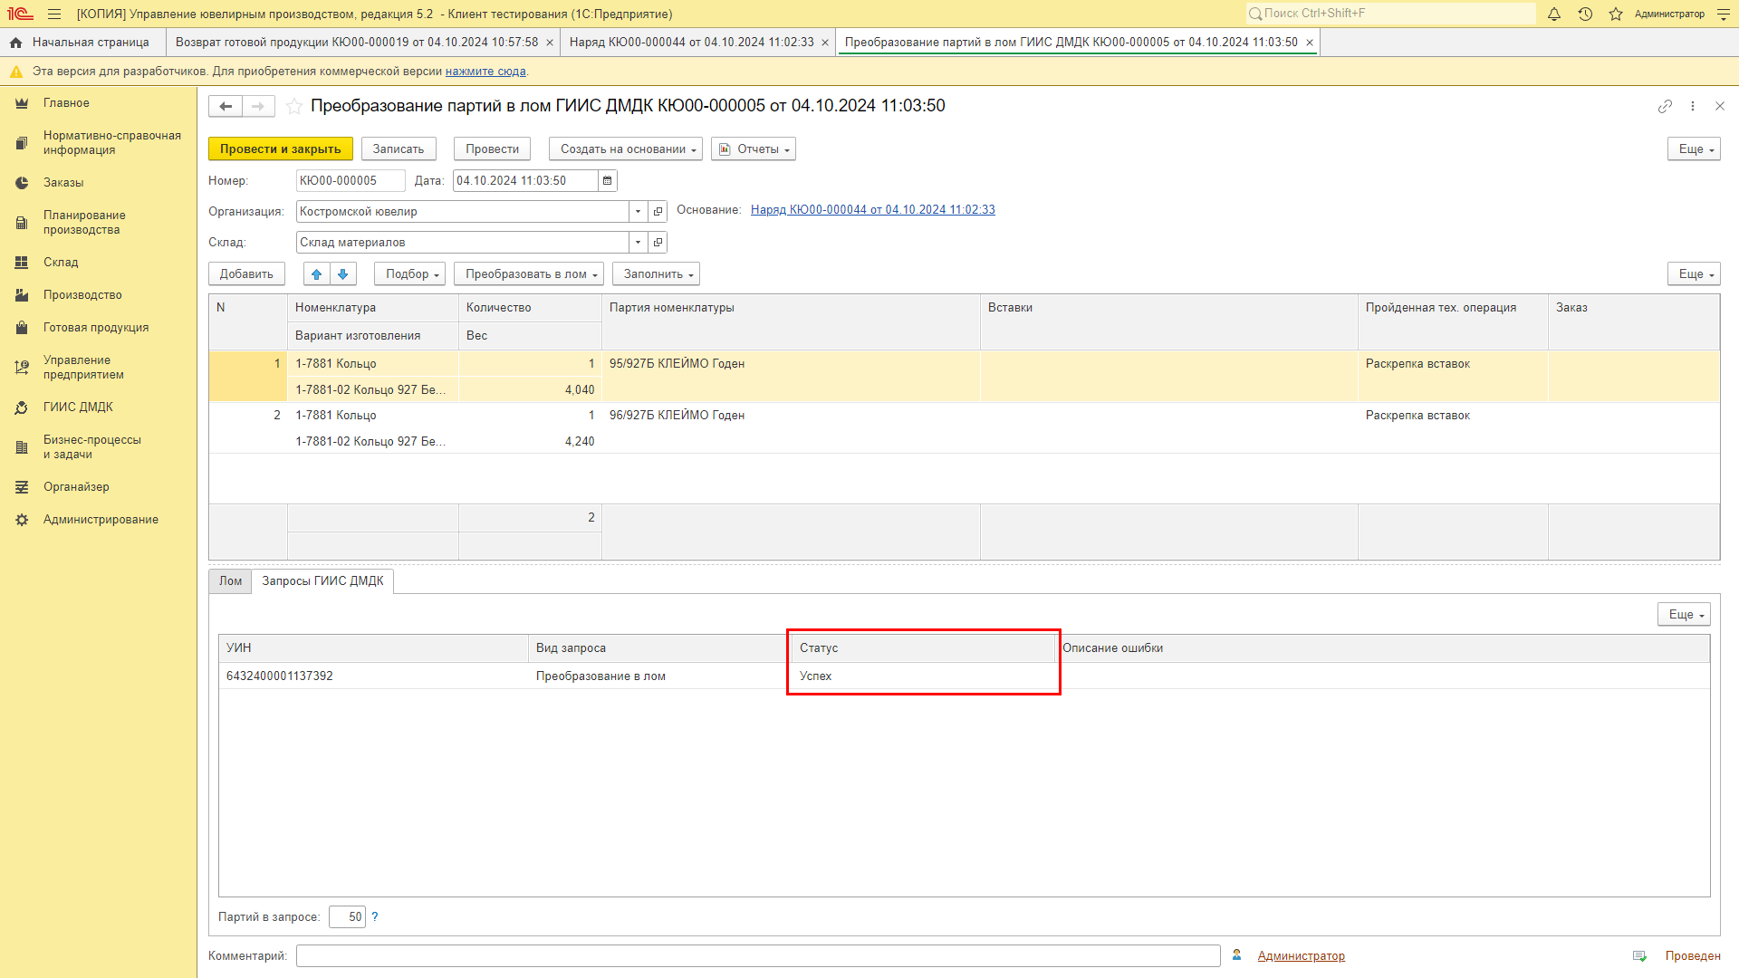Viewport: 1739px width, 978px height.
Task: Open Готовая продукция section in sidebar
Action: point(96,328)
